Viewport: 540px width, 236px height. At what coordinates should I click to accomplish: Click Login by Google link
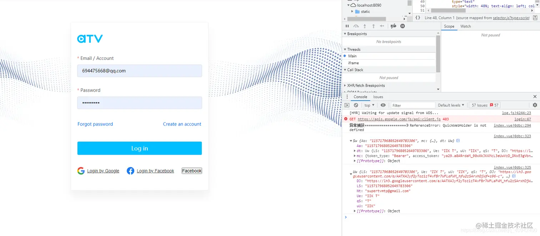103,171
